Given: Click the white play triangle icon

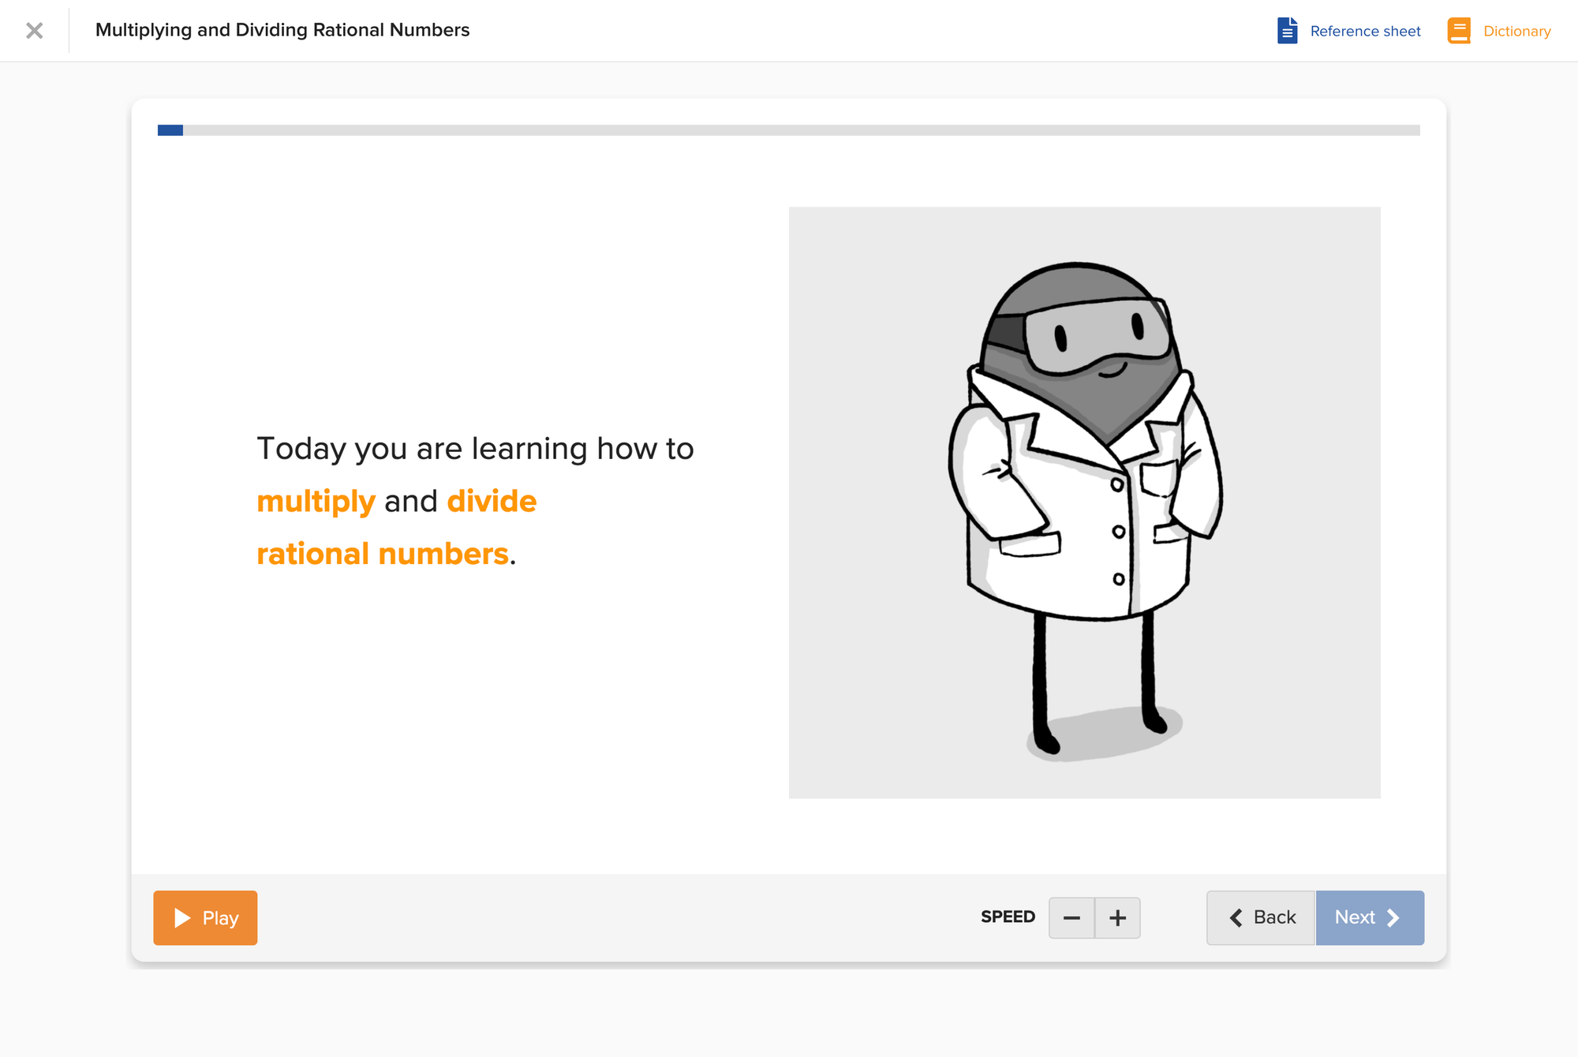Looking at the screenshot, I should (x=182, y=917).
